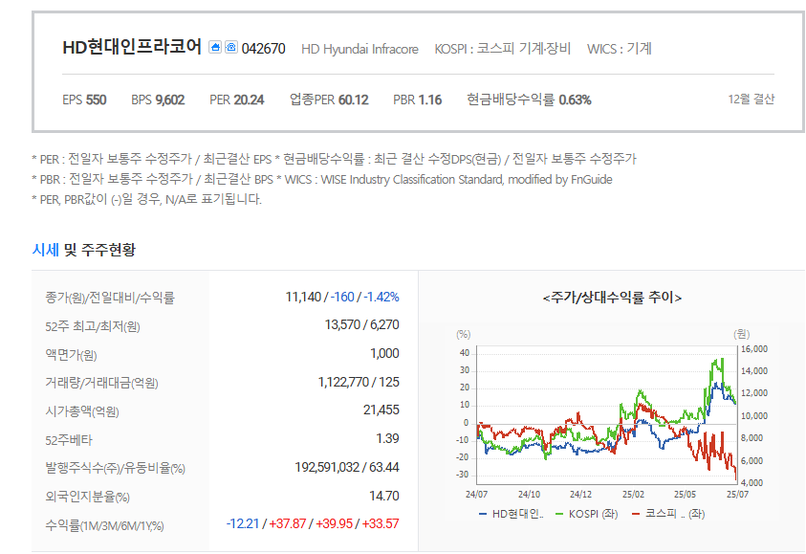Select the PER 20.24 value
Viewport: 806px width, 554px height.
(236, 100)
